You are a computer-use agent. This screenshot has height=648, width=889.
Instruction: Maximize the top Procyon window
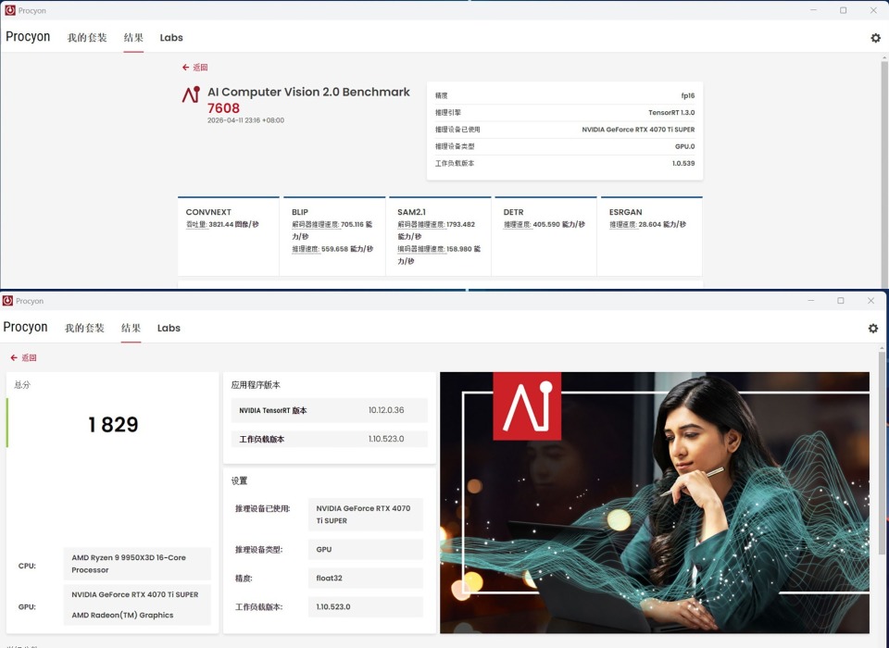[843, 10]
